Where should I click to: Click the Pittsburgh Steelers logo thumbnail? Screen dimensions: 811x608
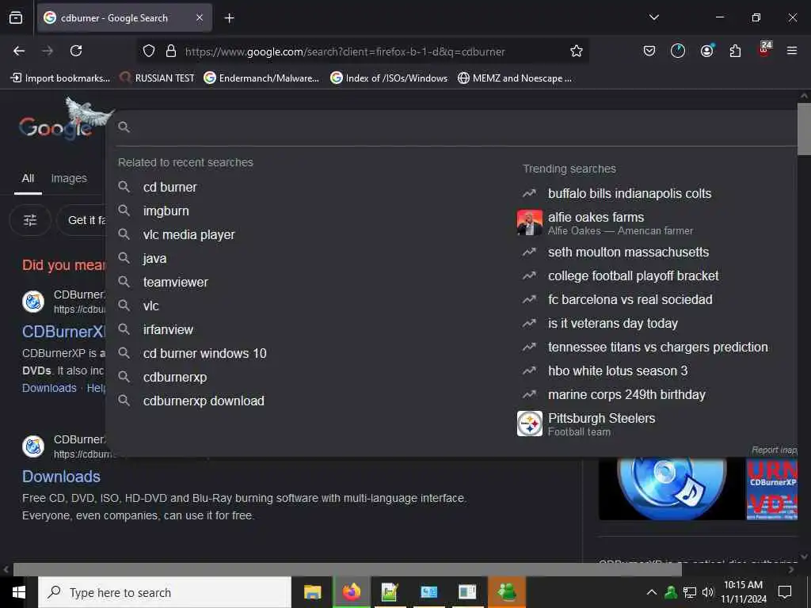click(x=530, y=424)
